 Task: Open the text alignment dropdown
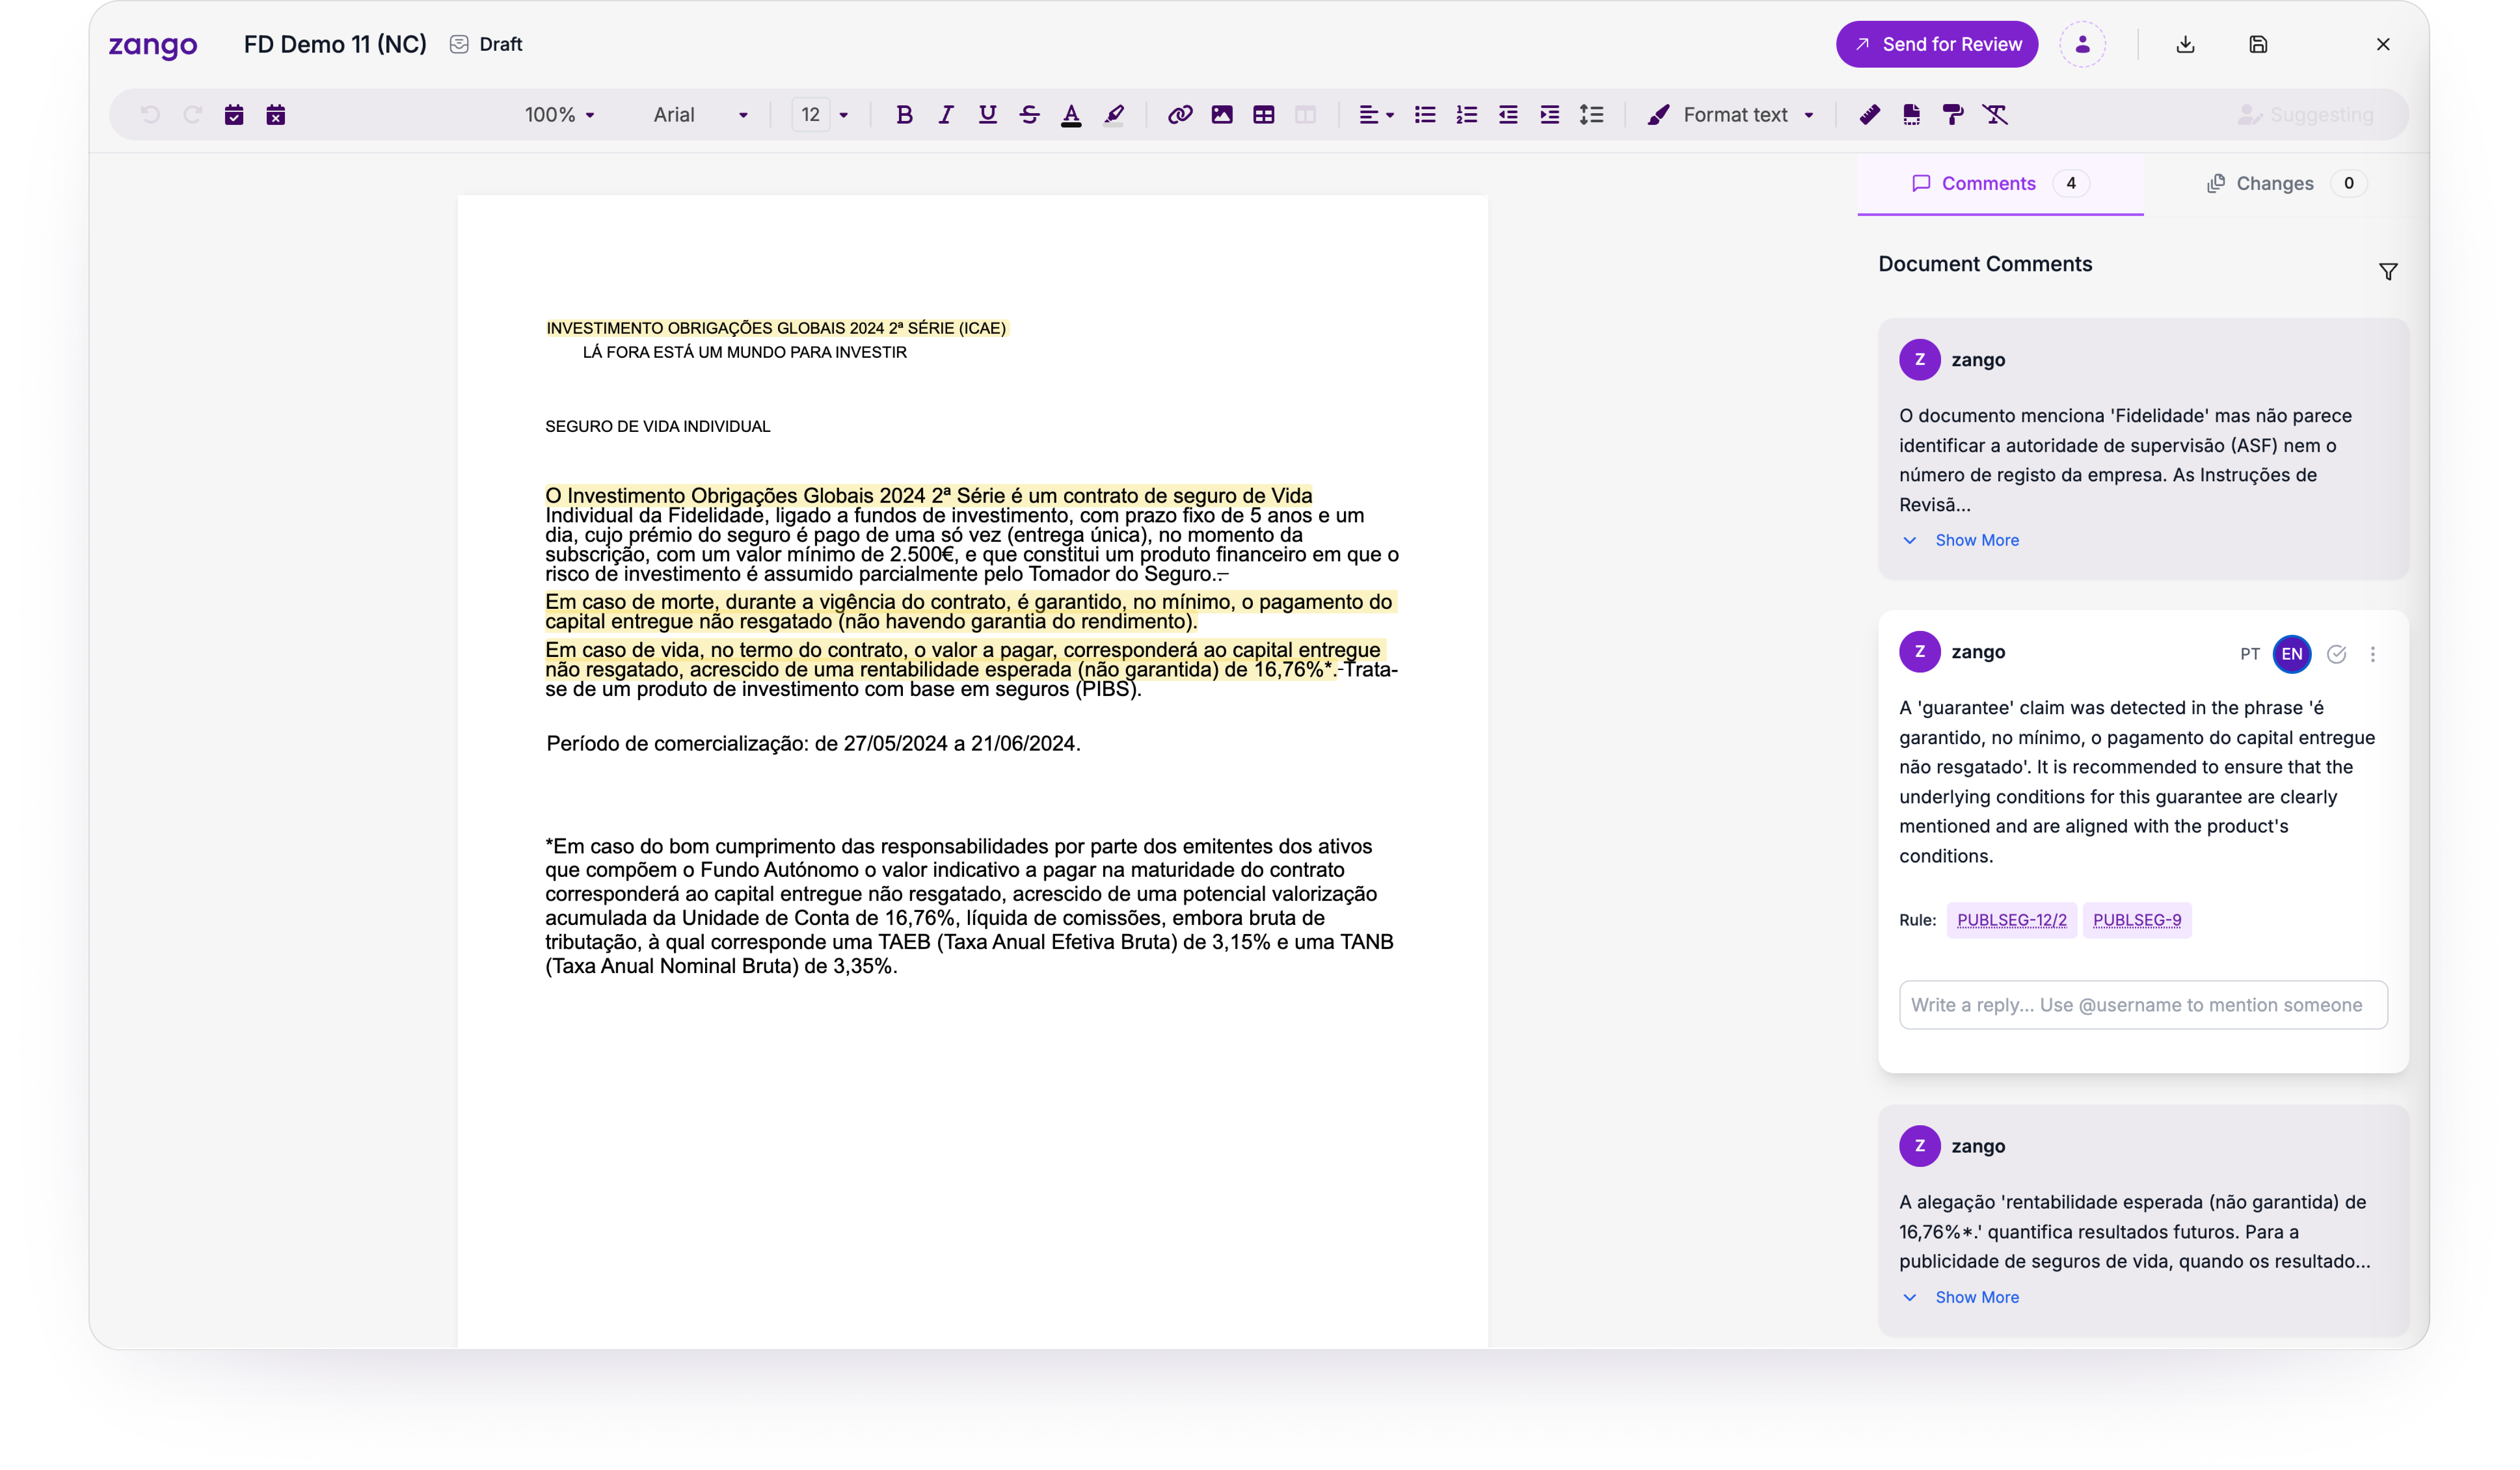click(x=1376, y=115)
